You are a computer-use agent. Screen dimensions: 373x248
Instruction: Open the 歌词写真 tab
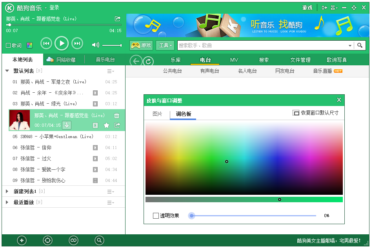coord(337,60)
